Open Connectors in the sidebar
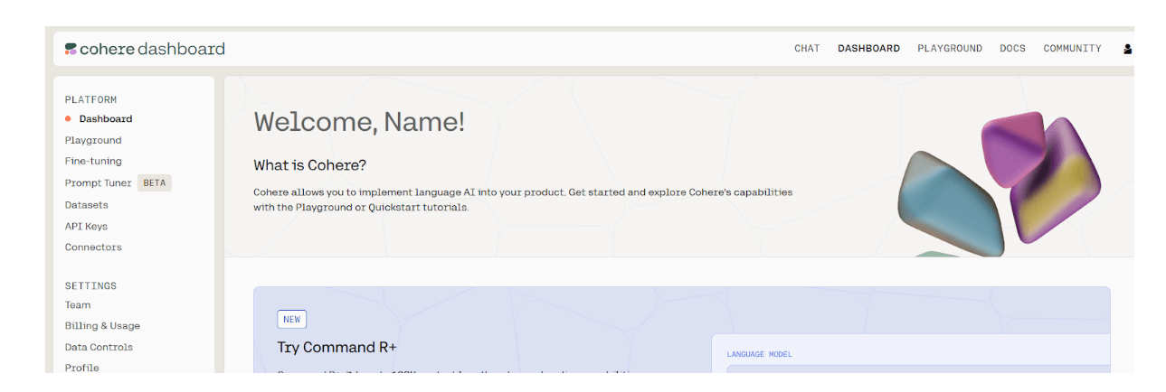Image resolution: width=1166 pixels, height=392 pixels. click(93, 247)
